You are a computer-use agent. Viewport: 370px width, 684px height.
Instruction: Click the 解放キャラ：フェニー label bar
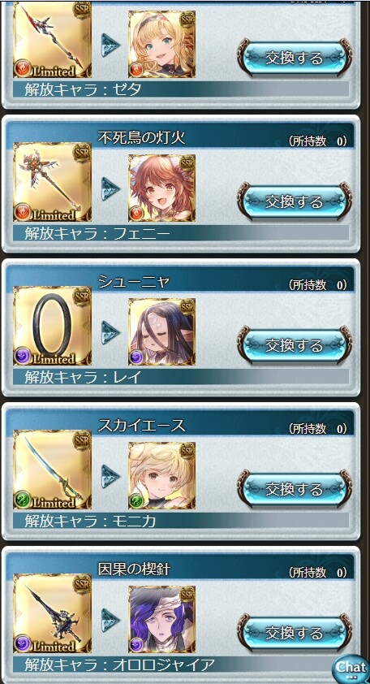click(181, 233)
